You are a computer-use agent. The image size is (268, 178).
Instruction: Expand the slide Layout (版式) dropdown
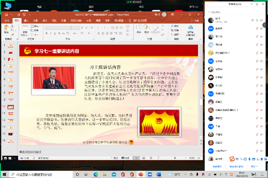[x=35, y=26]
